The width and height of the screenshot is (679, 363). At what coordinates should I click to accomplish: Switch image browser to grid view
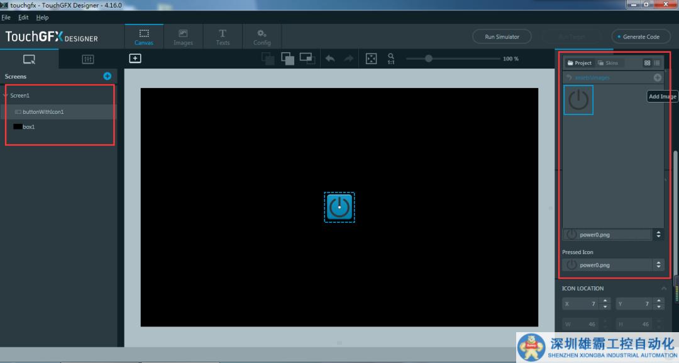point(648,63)
